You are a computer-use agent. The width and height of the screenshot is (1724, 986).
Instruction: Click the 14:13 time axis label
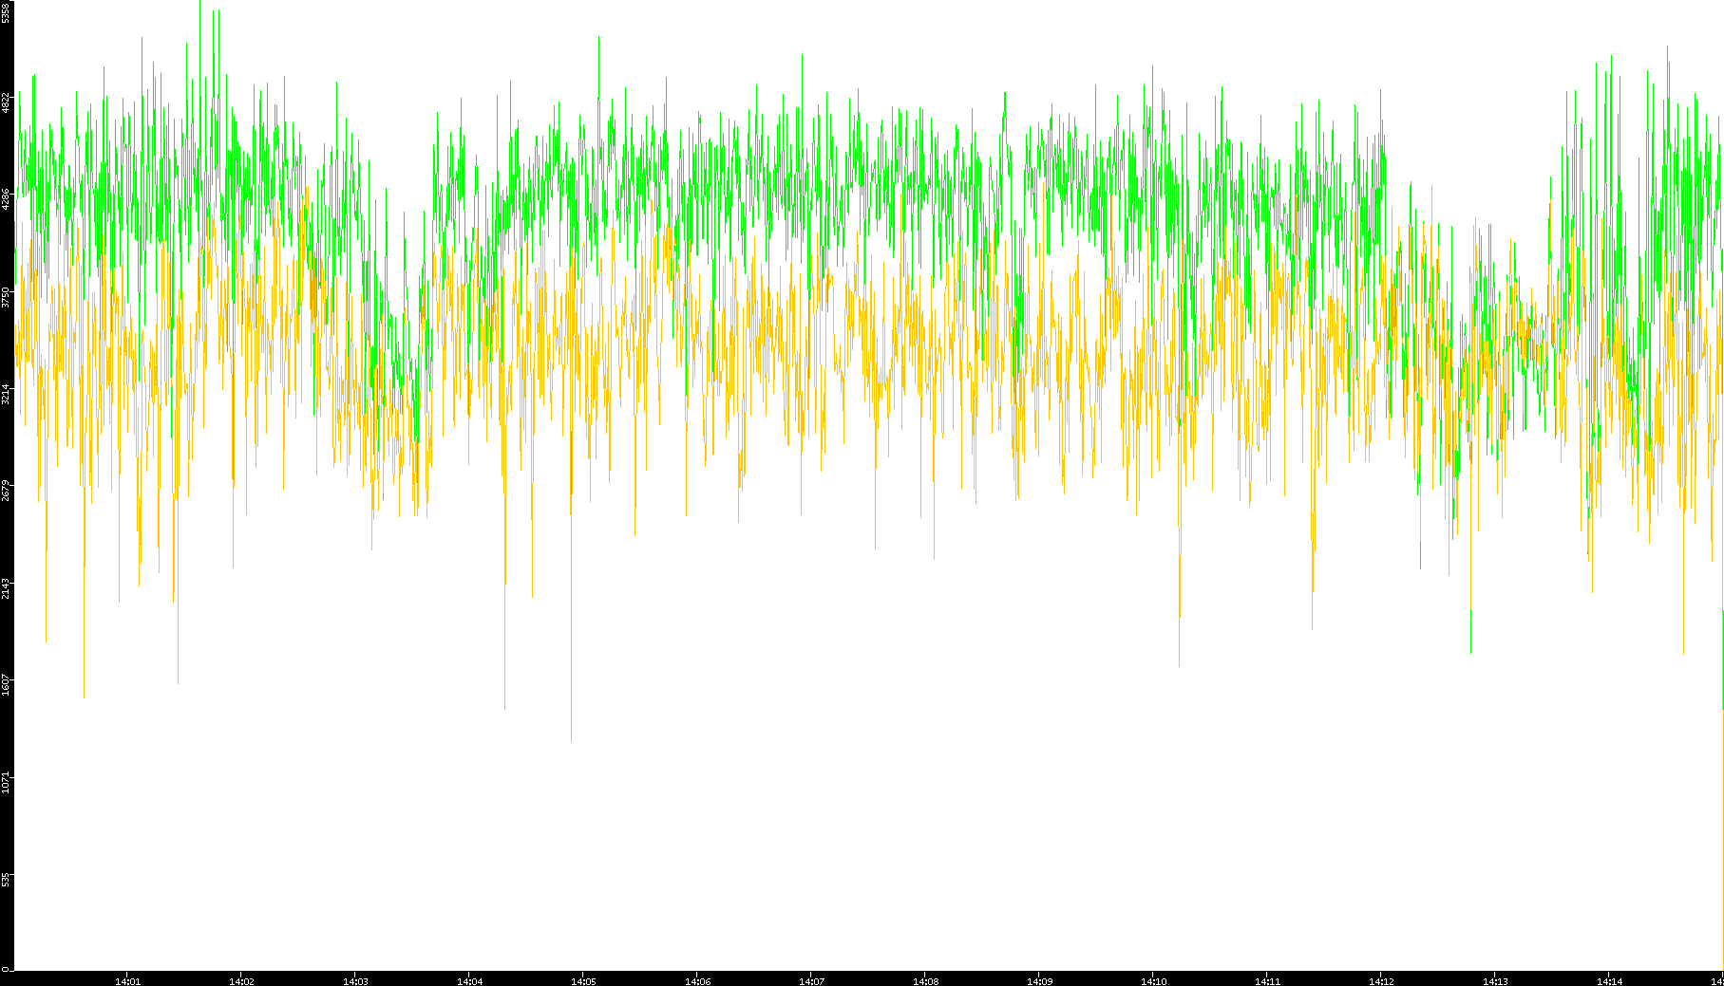tap(1495, 980)
